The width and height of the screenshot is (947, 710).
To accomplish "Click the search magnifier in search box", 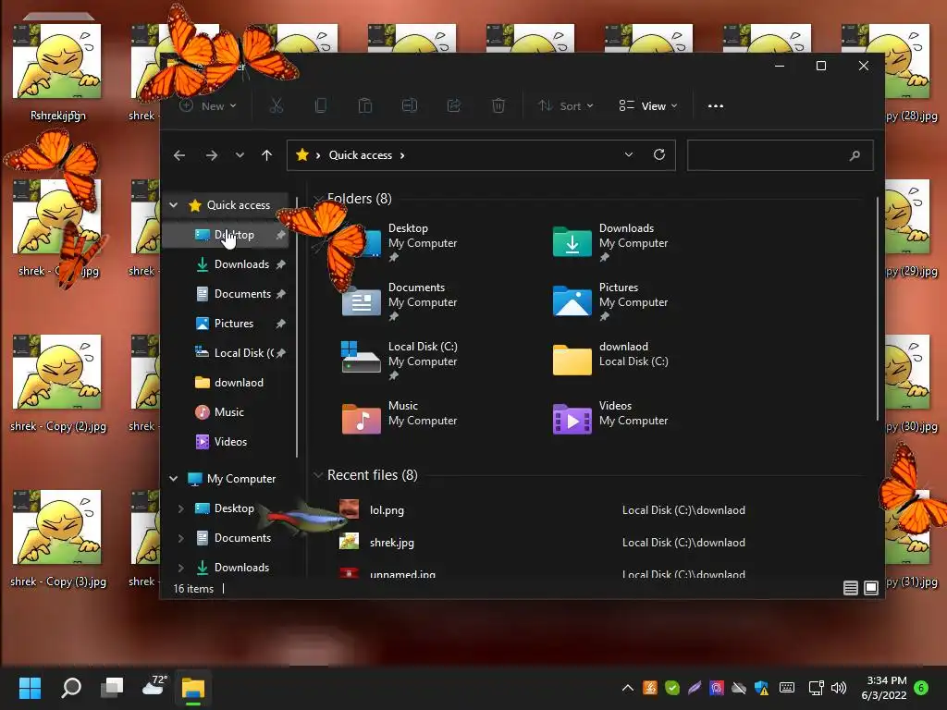I will point(855,155).
